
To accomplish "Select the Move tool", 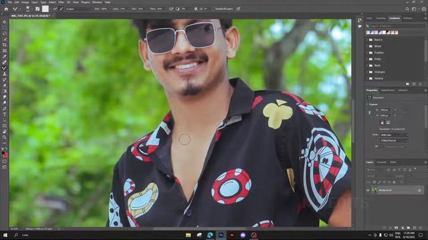I will tap(5, 22).
